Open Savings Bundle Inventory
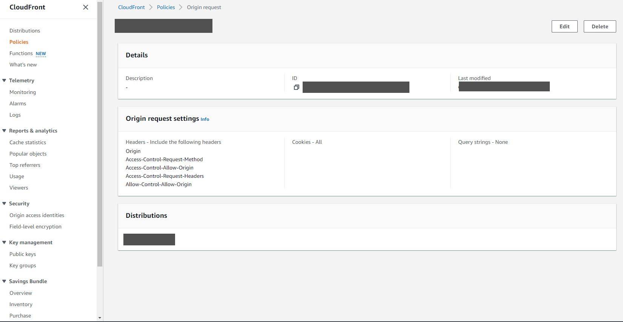The height and width of the screenshot is (322, 623). [21, 304]
